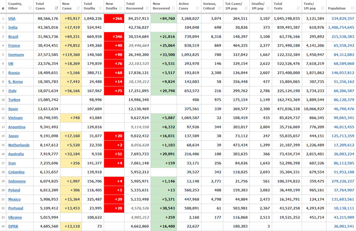356x231 pixels.
Task: Open the DPRK country link
Action: pyautogui.click(x=13, y=226)
